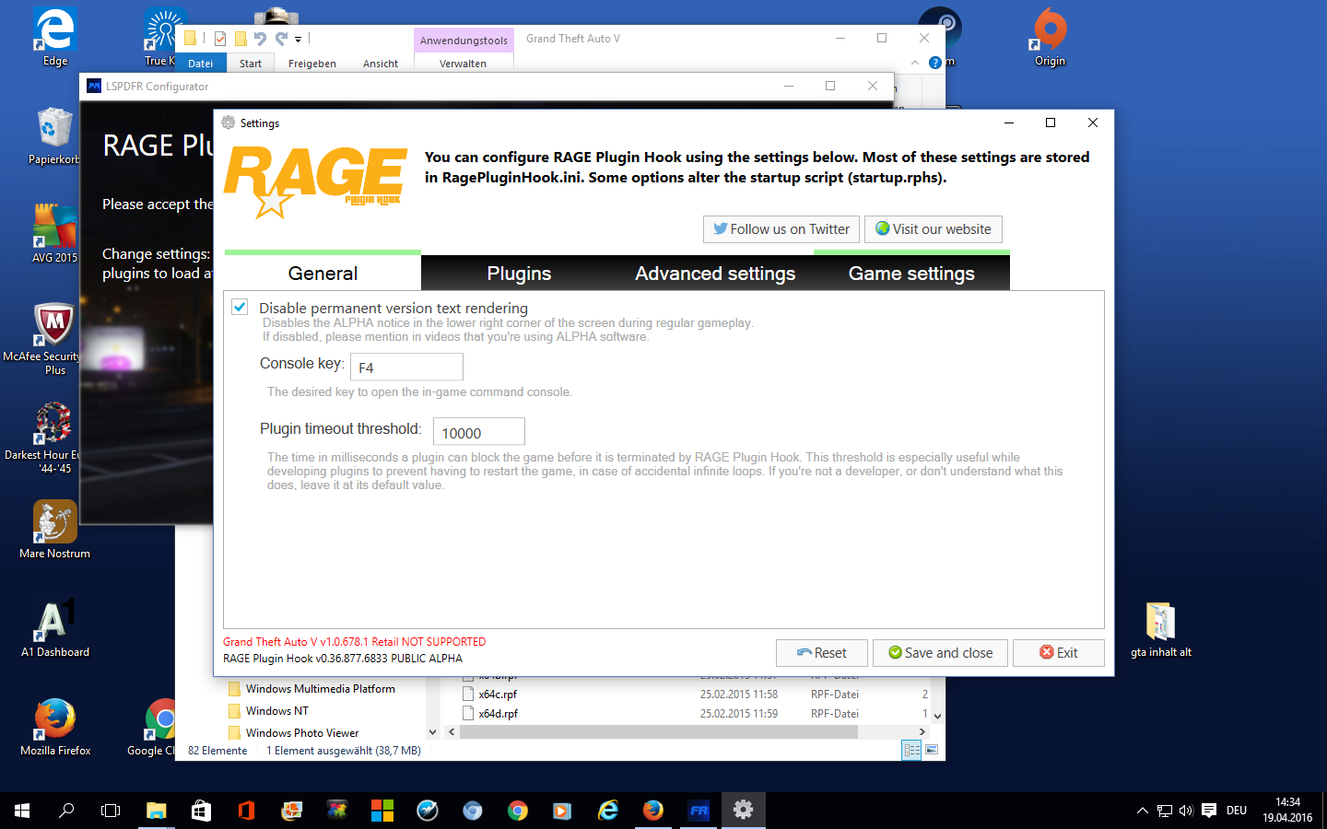This screenshot has width=1327, height=829.
Task: Open Firefox from the taskbar
Action: (x=653, y=811)
